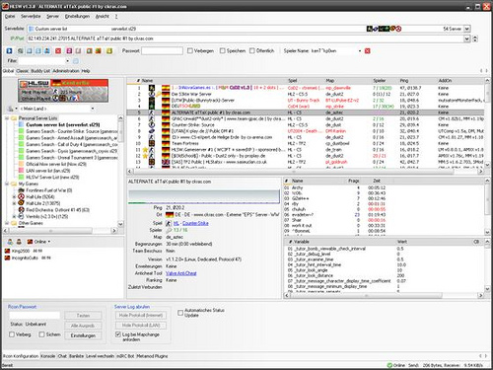Toggle Rcon Sichern checkbox
The height and width of the screenshot is (370, 493).
click(41, 334)
